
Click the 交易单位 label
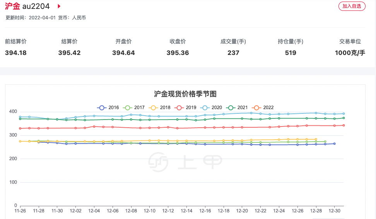(350, 41)
